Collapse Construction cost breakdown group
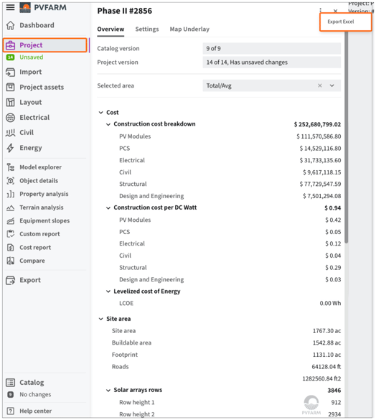 click(108, 124)
